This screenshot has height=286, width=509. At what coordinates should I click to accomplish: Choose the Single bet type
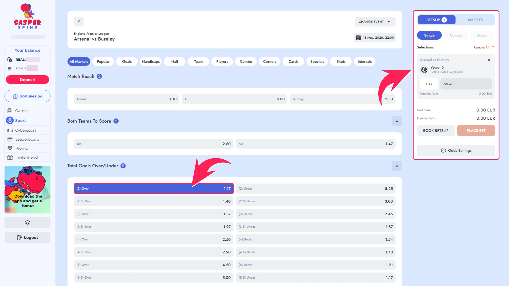pos(429,35)
